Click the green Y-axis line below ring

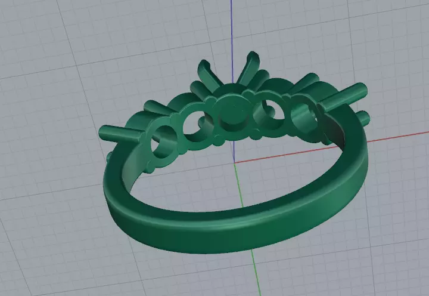click(256, 273)
